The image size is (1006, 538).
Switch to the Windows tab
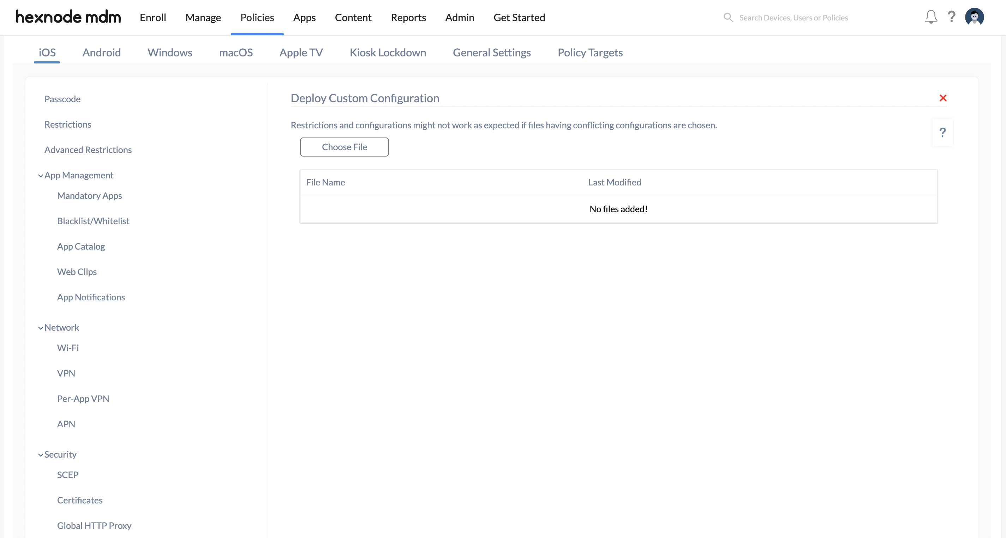click(x=169, y=52)
